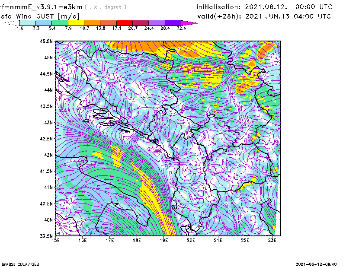Screen dimensions: 346x267
Task: Click the 'GrADS: COLA/IGES' credit text
Action: [20, 264]
